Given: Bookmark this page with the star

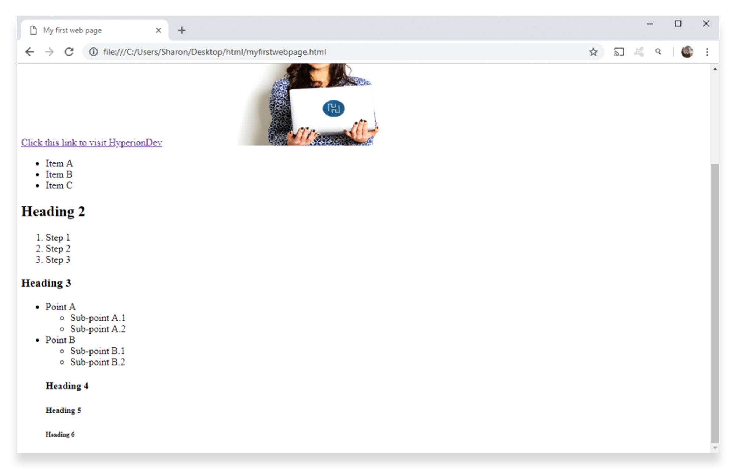Looking at the screenshot, I should (593, 52).
